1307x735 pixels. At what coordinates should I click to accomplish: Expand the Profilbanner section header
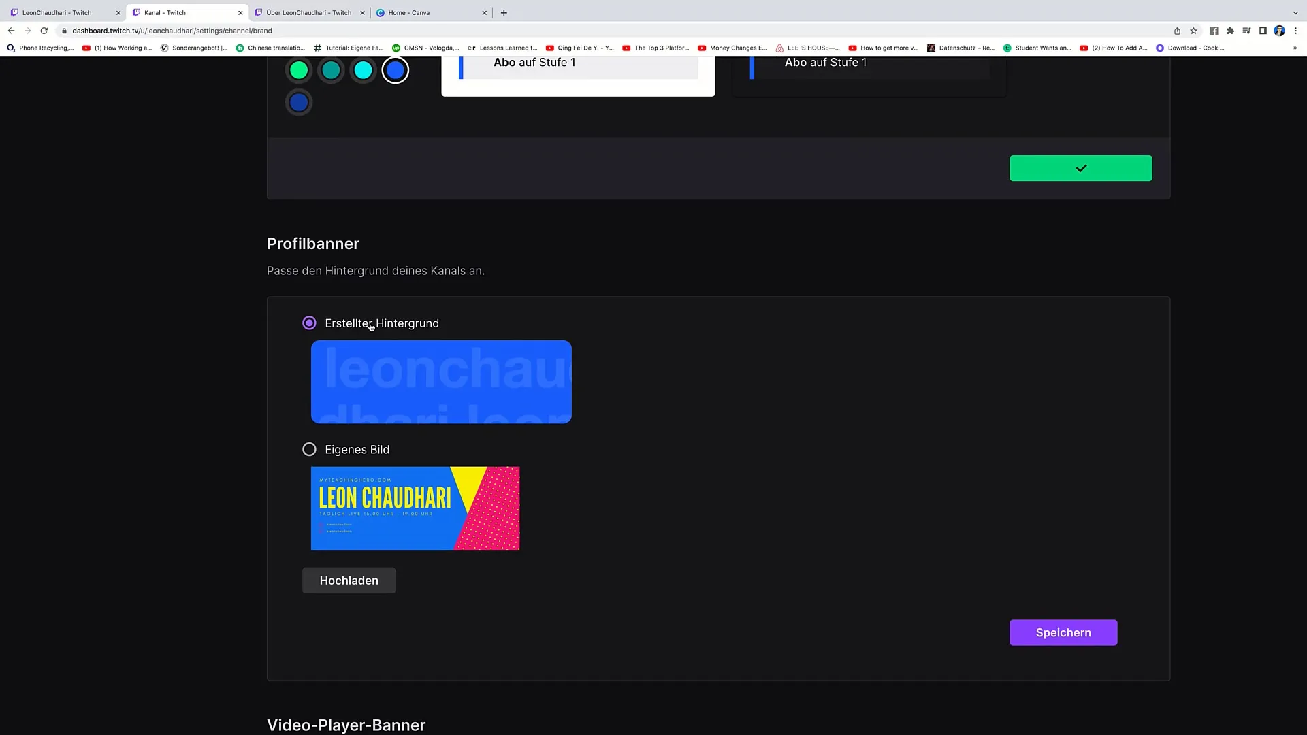[x=312, y=243]
